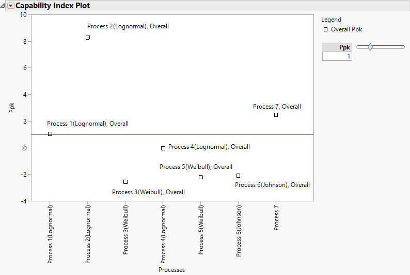Select the Process 3(Weibull) square data marker
This screenshot has height=275, width=410.
125,182
